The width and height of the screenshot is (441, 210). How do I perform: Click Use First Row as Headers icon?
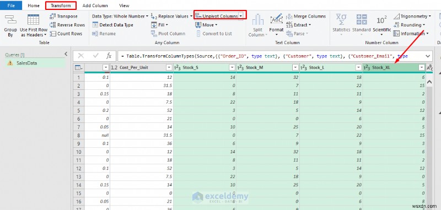pos(33,20)
